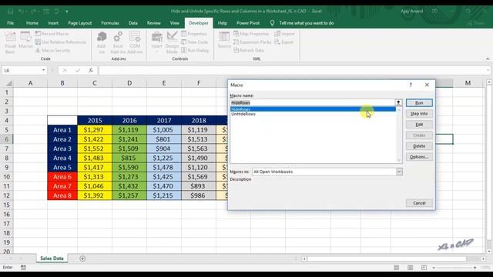
Task: Select Record Macro in the ribbon
Action: coord(52,34)
